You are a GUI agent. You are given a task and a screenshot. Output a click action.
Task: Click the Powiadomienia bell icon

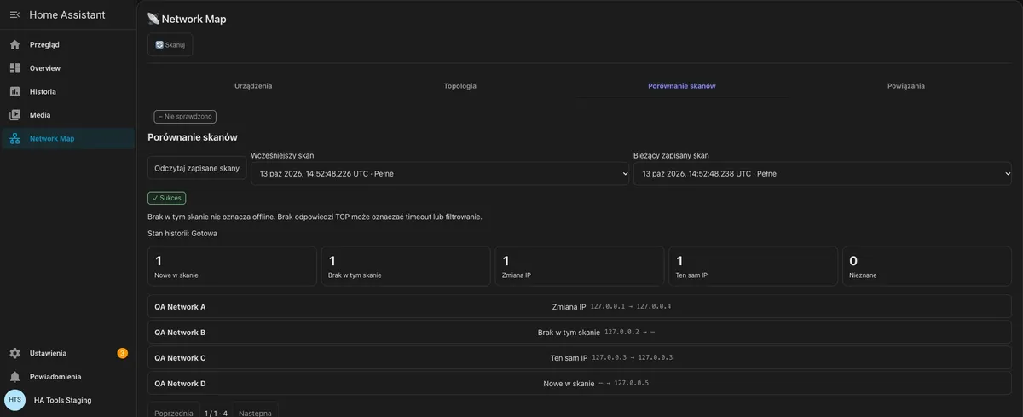point(14,376)
